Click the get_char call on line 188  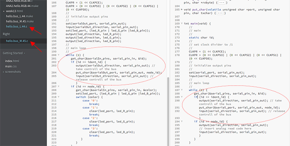230,93
